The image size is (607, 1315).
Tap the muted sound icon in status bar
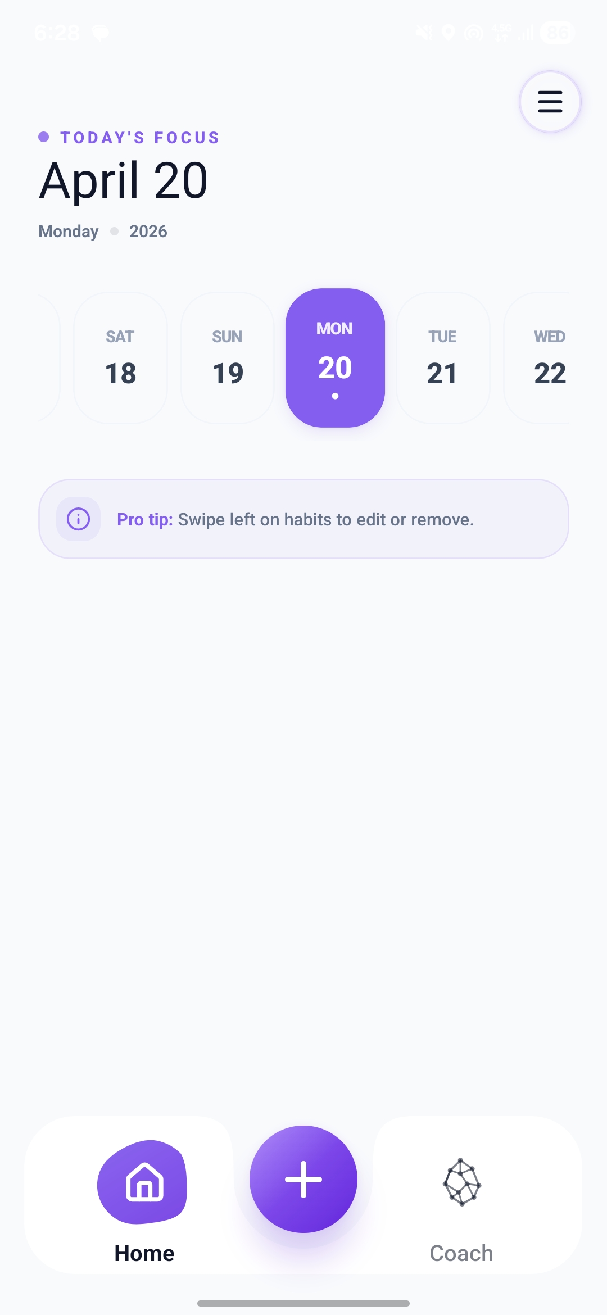(424, 33)
